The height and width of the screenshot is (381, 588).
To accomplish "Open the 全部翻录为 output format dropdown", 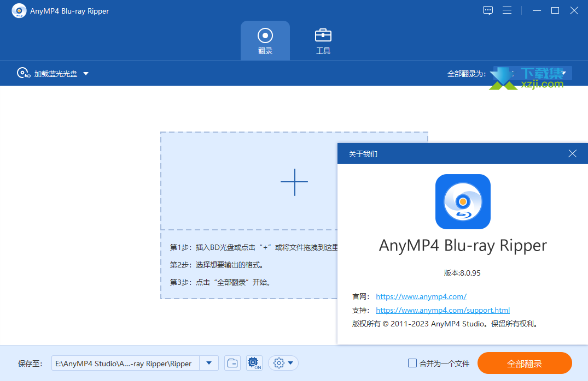I will pyautogui.click(x=533, y=73).
